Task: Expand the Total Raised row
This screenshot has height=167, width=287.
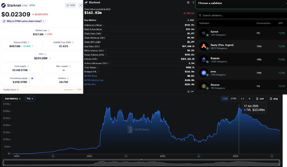Action: point(98,67)
